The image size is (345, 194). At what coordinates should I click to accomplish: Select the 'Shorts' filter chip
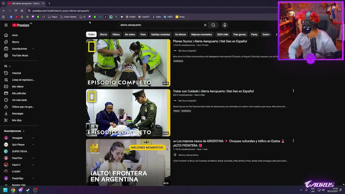click(103, 34)
